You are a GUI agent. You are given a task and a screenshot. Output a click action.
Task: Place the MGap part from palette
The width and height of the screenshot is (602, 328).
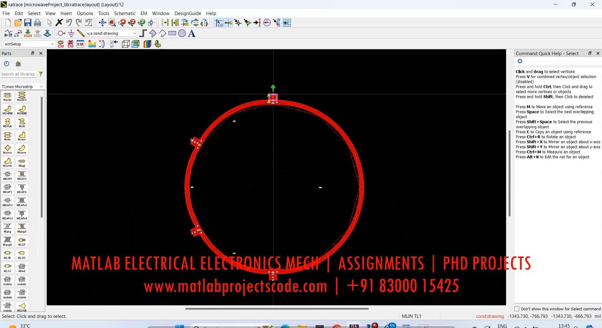[x=22, y=163]
